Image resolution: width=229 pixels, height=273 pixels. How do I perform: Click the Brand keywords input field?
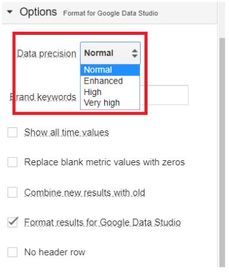(165, 95)
